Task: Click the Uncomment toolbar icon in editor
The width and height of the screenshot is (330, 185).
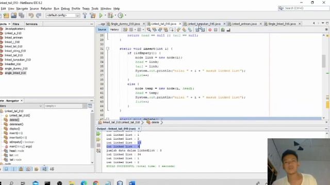Action: [x=228, y=30]
